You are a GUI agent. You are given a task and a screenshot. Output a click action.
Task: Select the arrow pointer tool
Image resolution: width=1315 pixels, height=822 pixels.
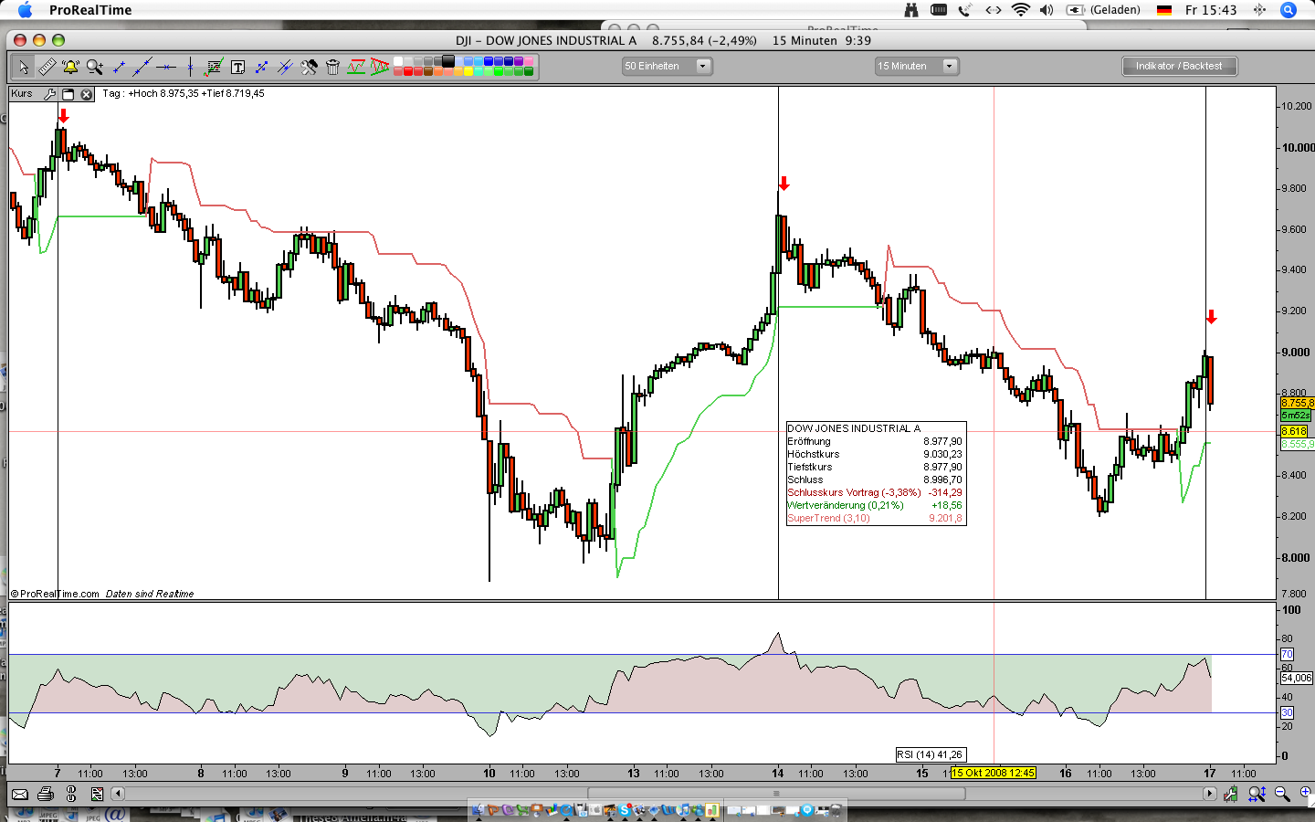pos(23,67)
